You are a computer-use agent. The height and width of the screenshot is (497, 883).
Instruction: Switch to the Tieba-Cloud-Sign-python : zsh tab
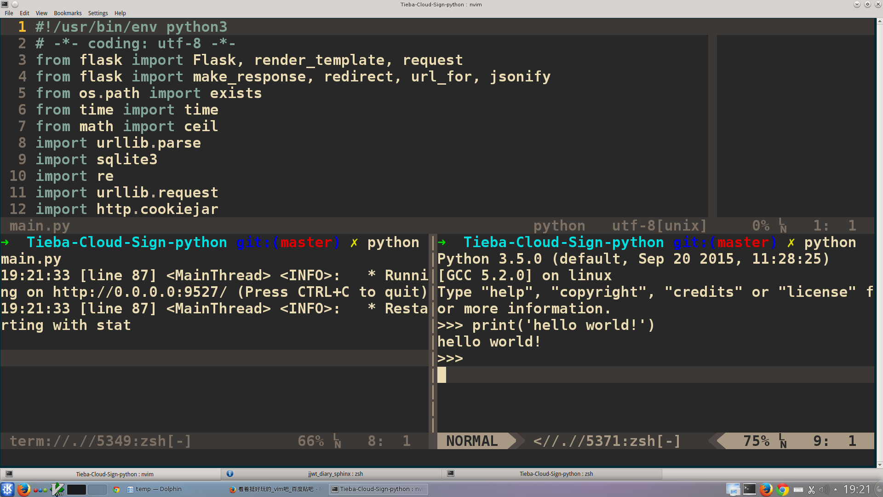coord(556,474)
